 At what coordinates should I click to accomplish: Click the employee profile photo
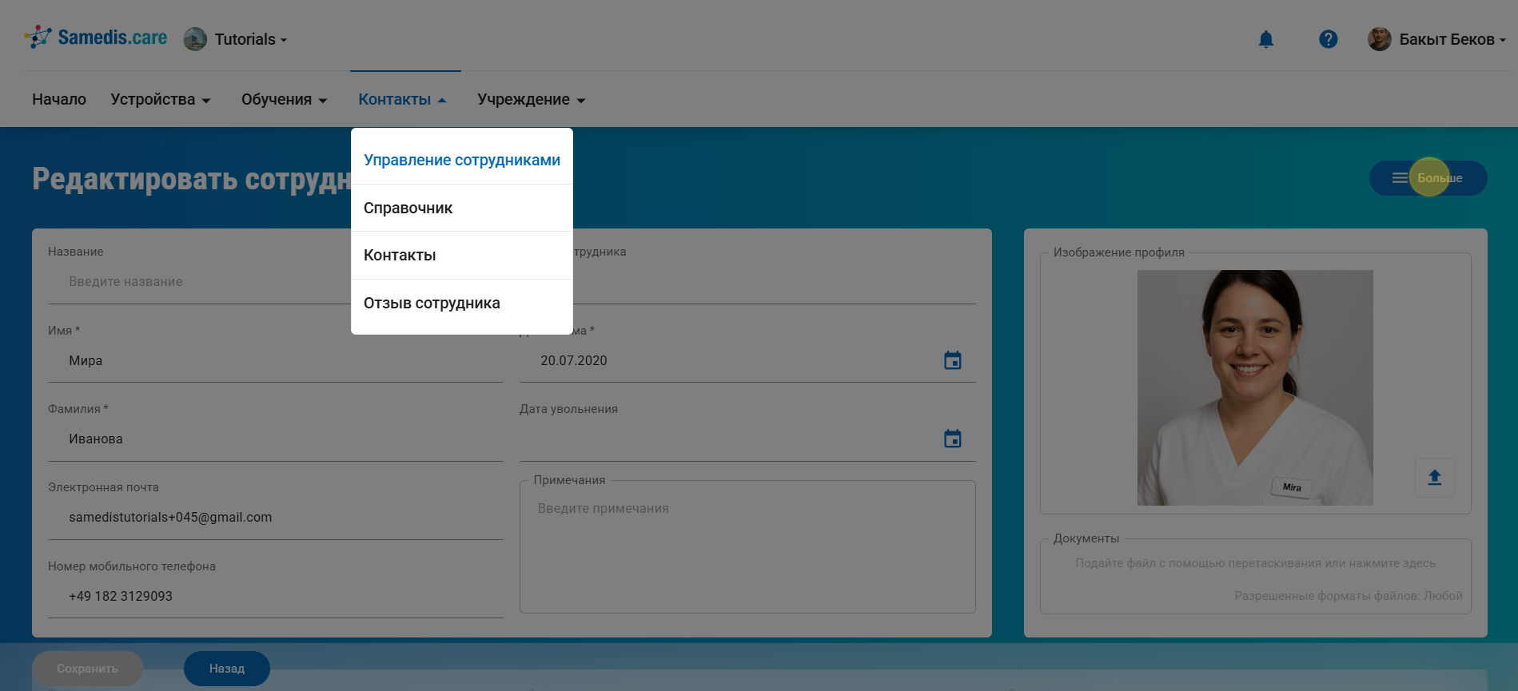[1254, 387]
